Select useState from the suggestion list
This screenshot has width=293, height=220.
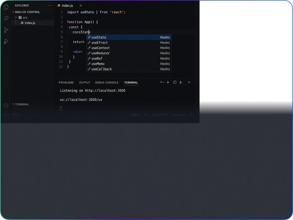click(98, 37)
